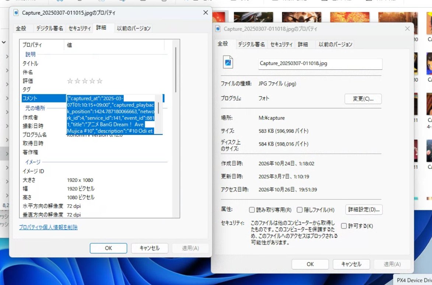Click the 1080 ピクセル height value
This screenshot has width=432, height=285.
(x=81, y=197)
